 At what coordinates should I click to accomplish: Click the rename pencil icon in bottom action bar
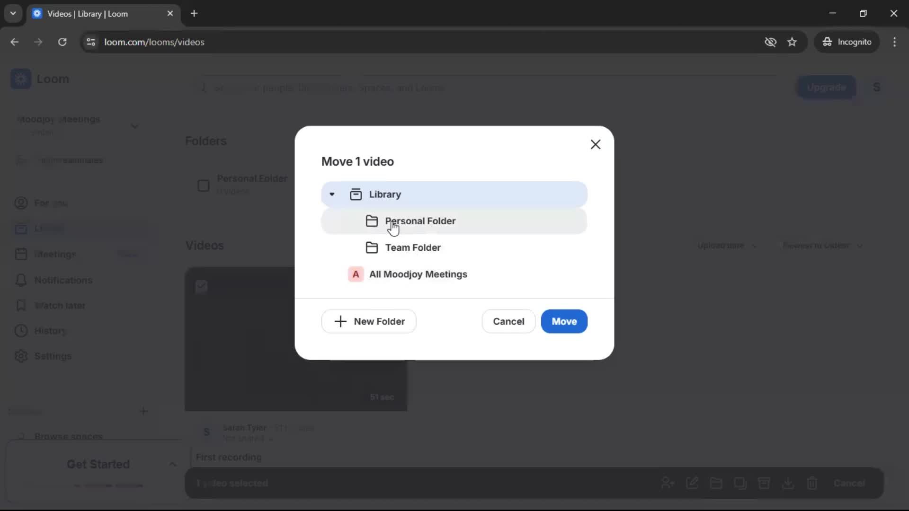point(693,483)
